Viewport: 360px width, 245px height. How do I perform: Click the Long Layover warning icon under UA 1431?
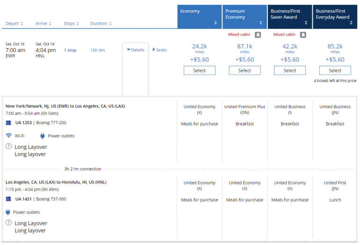[x=9, y=223]
